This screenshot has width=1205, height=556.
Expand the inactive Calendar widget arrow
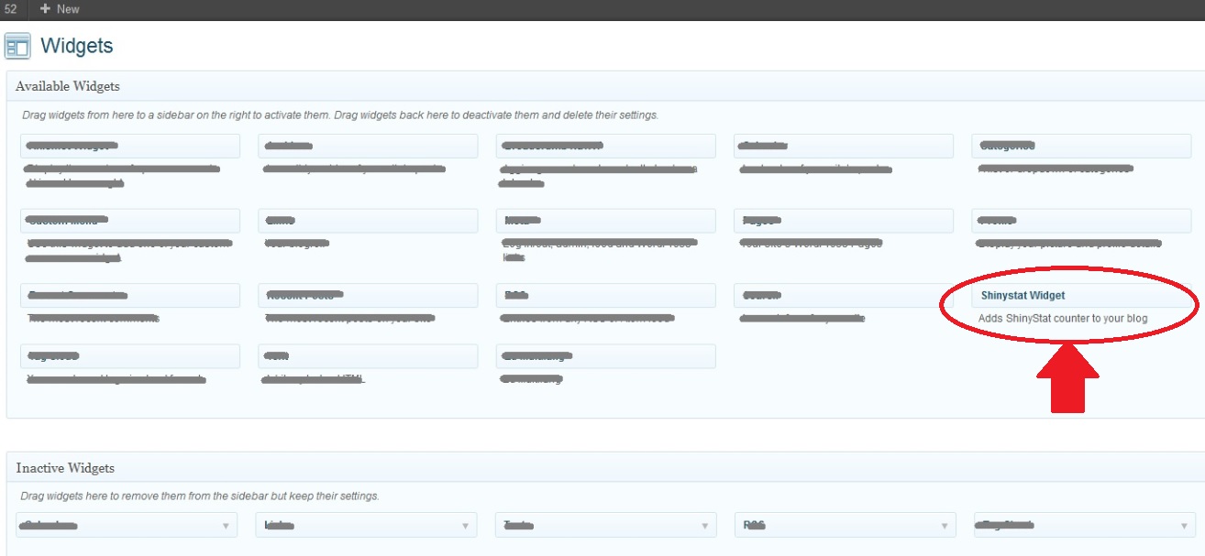pyautogui.click(x=226, y=526)
